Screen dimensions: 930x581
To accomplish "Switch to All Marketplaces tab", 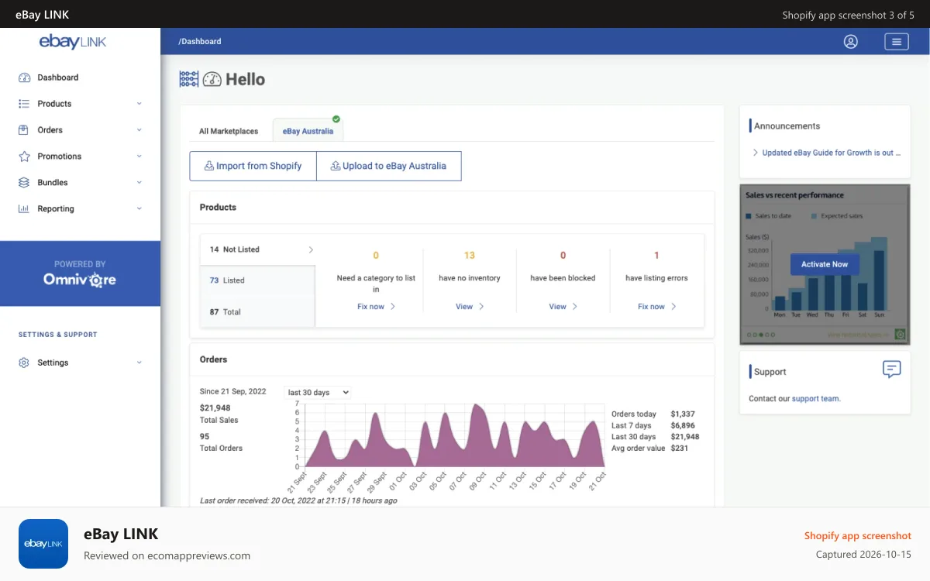I will point(229,131).
